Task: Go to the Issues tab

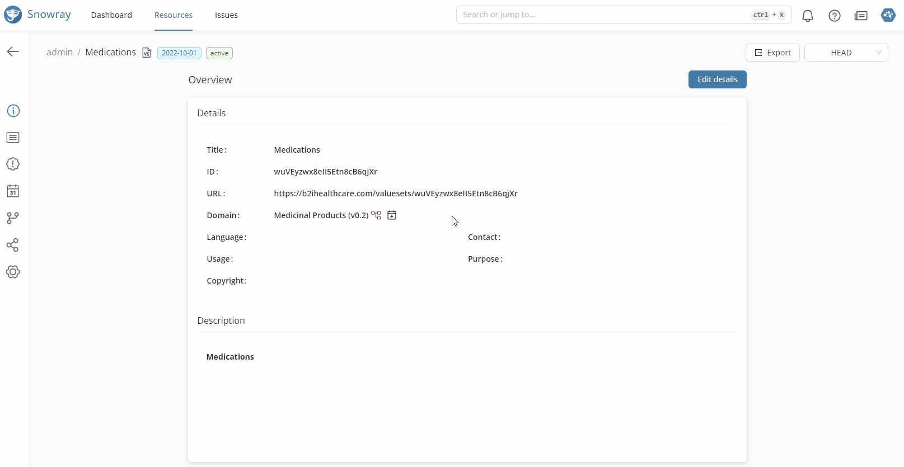Action: [226, 15]
